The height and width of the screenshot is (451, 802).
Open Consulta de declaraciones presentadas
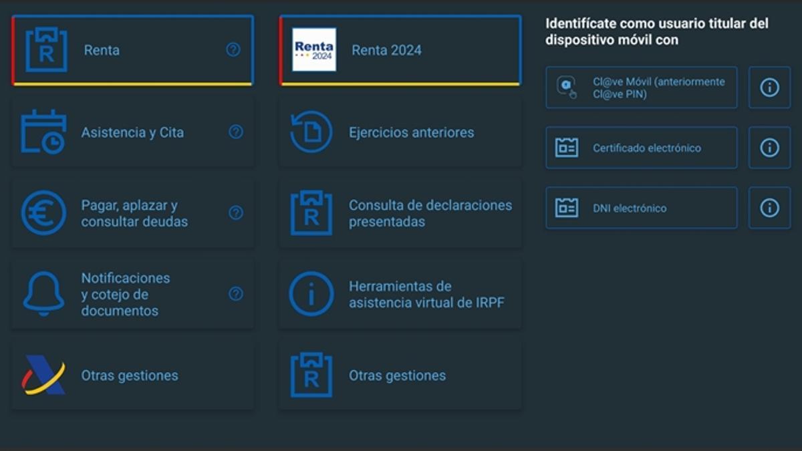point(400,213)
